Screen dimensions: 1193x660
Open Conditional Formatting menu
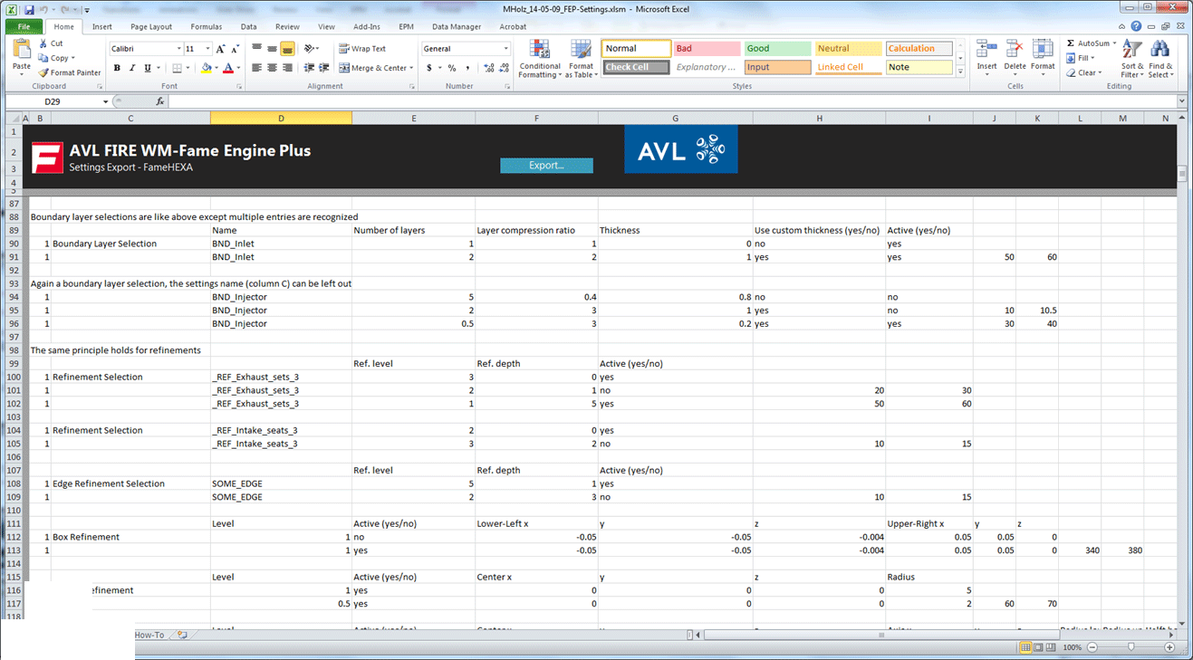tap(540, 60)
